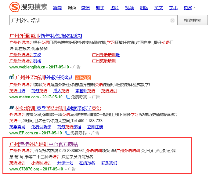Click the Meten logo icon
Image resolution: width=213 pixels, height=175 pixels.
coord(12,77)
